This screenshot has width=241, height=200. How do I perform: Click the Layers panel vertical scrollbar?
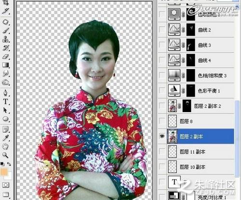tap(237, 139)
